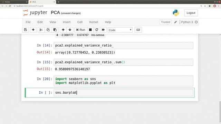The width and height of the screenshot is (221, 124).
Task: Click the In [14] code cell input
Action: point(123,45)
